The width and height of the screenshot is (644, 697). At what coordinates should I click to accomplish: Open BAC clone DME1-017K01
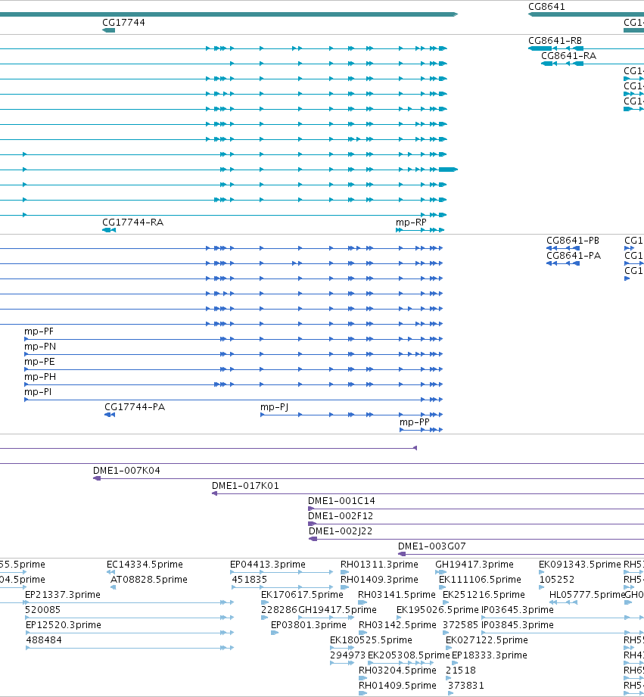(245, 486)
